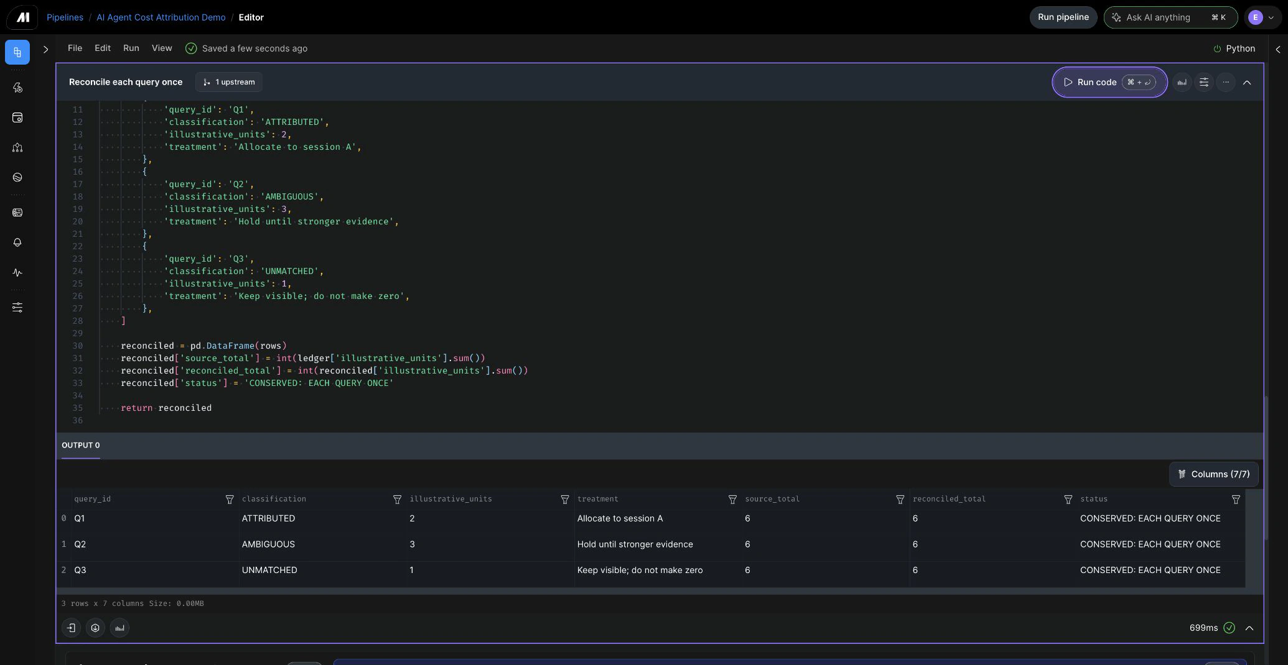Open the View menu
Image resolution: width=1288 pixels, height=665 pixels.
click(x=162, y=48)
